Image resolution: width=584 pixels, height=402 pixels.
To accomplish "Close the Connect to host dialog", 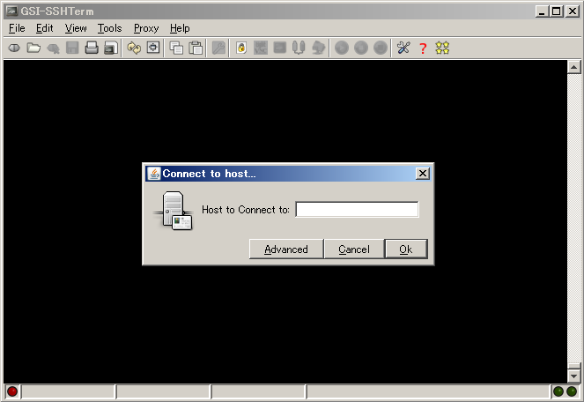I will tap(423, 174).
